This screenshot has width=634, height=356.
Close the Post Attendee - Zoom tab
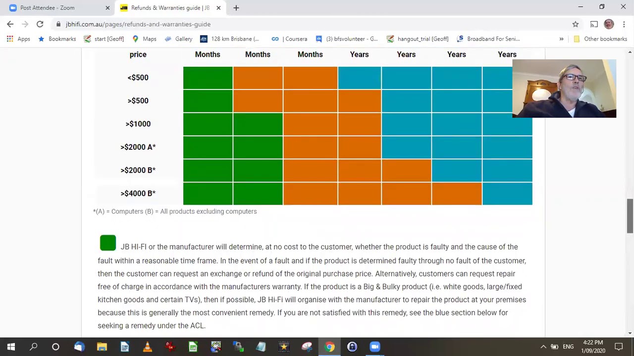tap(107, 7)
